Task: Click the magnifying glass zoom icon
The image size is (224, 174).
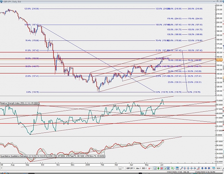Action: (182, 168)
